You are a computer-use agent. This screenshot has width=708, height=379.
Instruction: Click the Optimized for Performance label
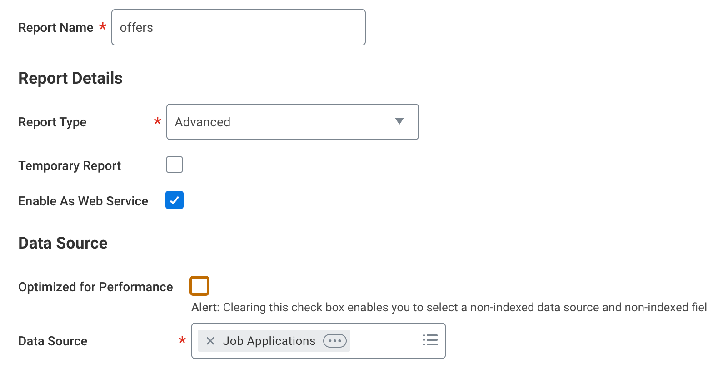tap(95, 287)
